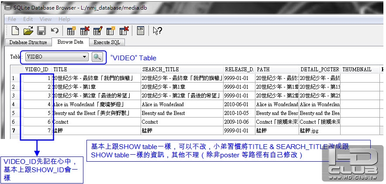This screenshot has height=184, width=386.
Task: Select SEARCH_TITLE cell '20世紀少年 - 第2章「最後的希望」'
Action: (x=182, y=96)
